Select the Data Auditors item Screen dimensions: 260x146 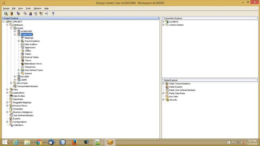(x=31, y=44)
